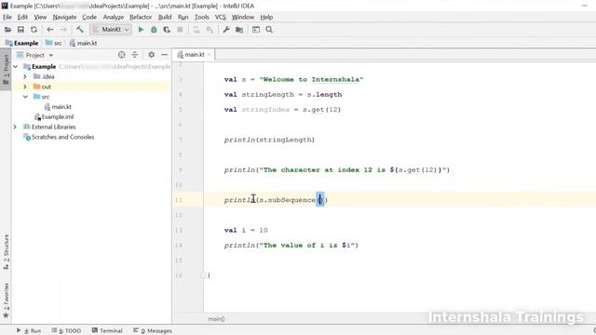The image size is (596, 335).
Task: Start the Debug bug icon
Action: (x=154, y=30)
